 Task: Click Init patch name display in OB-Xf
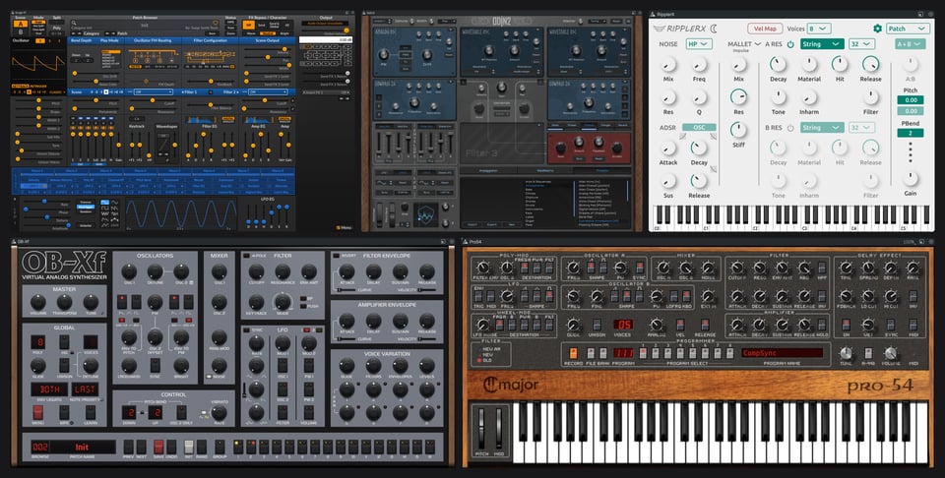pyautogui.click(x=82, y=447)
